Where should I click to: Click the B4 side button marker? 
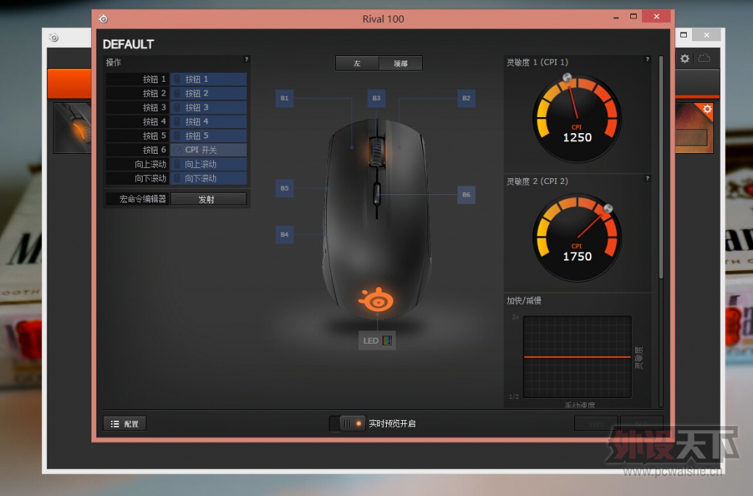pos(285,235)
